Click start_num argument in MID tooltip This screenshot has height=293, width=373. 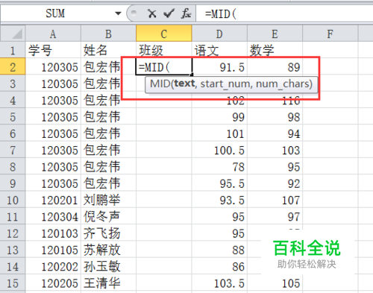tap(225, 84)
